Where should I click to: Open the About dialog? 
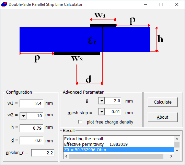click(163, 117)
